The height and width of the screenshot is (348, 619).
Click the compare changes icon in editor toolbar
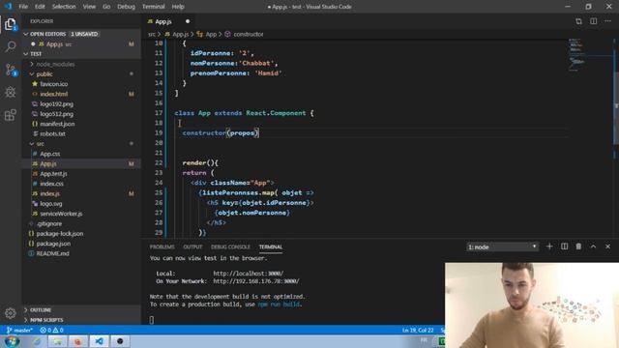pos(578,21)
